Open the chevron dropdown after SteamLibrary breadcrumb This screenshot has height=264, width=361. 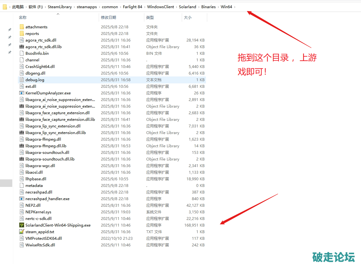tap(74, 7)
